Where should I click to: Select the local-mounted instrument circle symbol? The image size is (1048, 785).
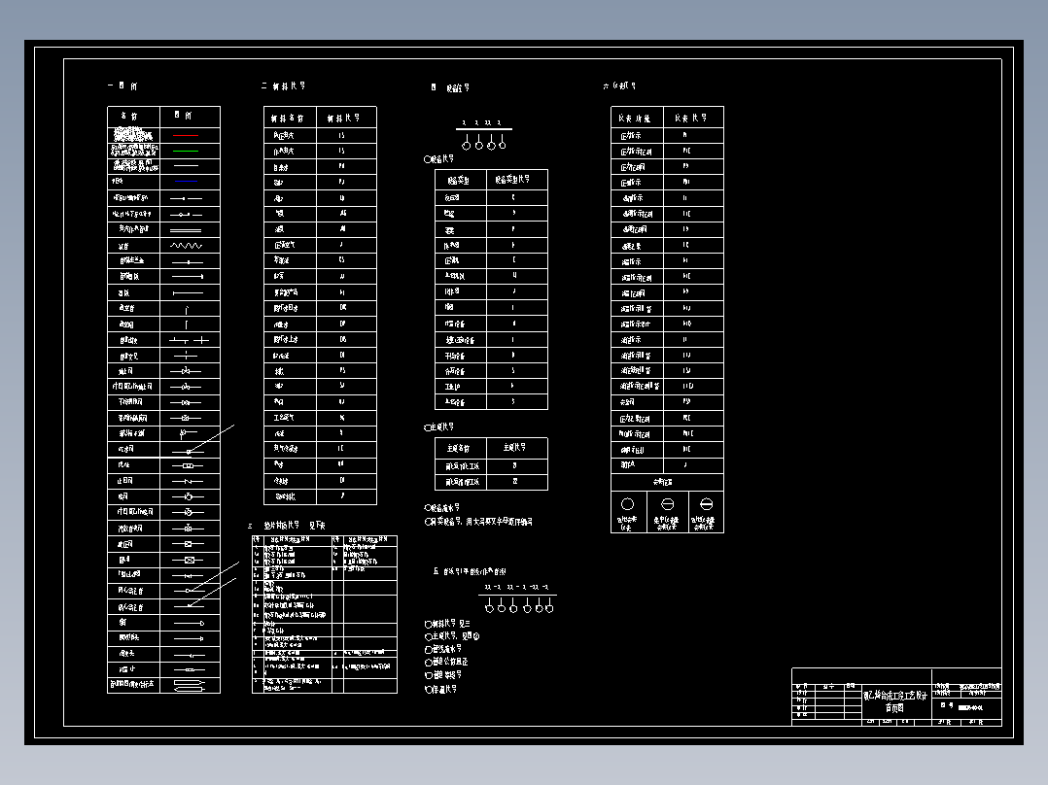[x=625, y=503]
